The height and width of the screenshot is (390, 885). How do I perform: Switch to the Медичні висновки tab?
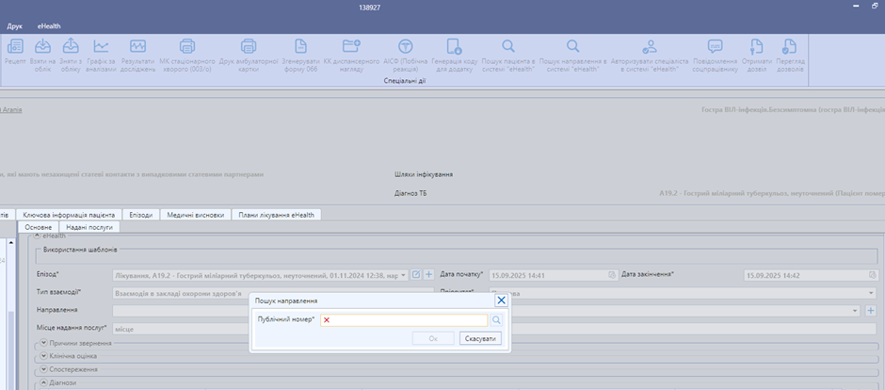[x=195, y=215]
